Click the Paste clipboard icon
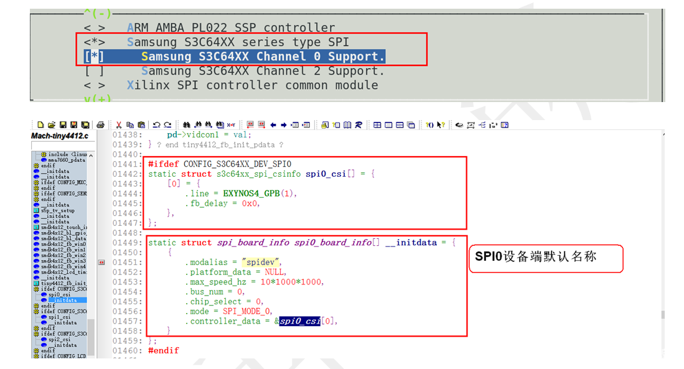This screenshot has width=684, height=369. [x=141, y=124]
